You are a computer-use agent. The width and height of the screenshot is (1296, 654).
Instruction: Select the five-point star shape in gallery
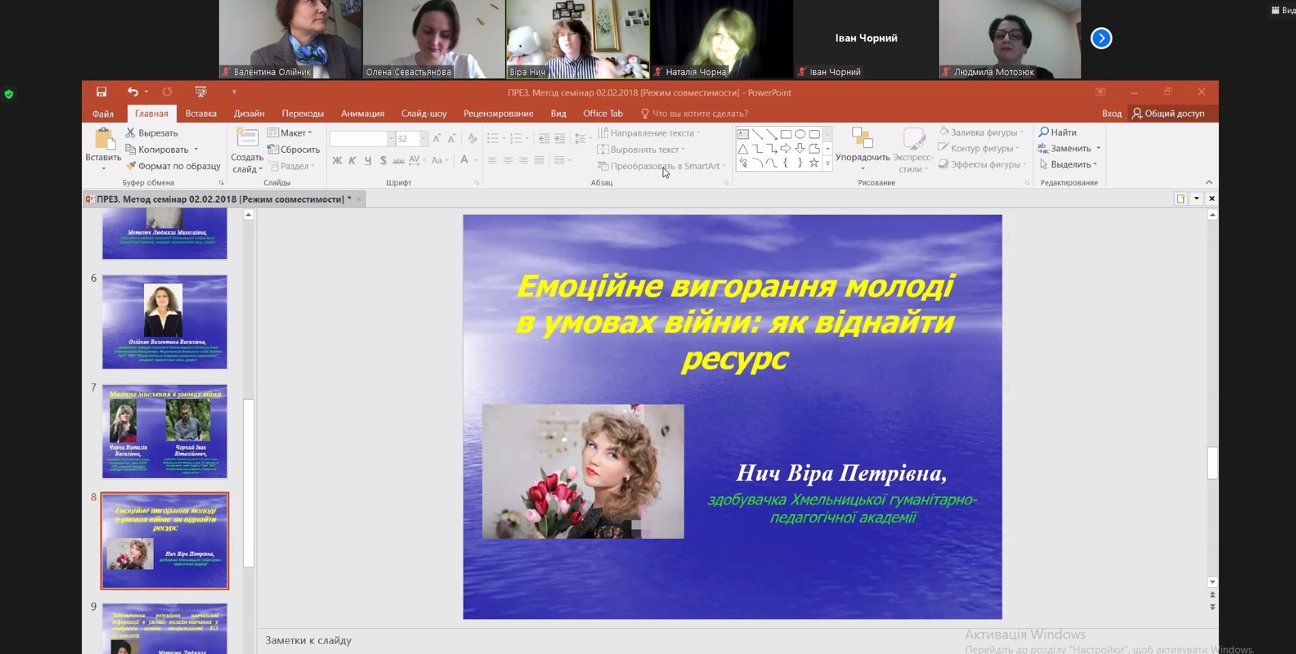[x=813, y=163]
